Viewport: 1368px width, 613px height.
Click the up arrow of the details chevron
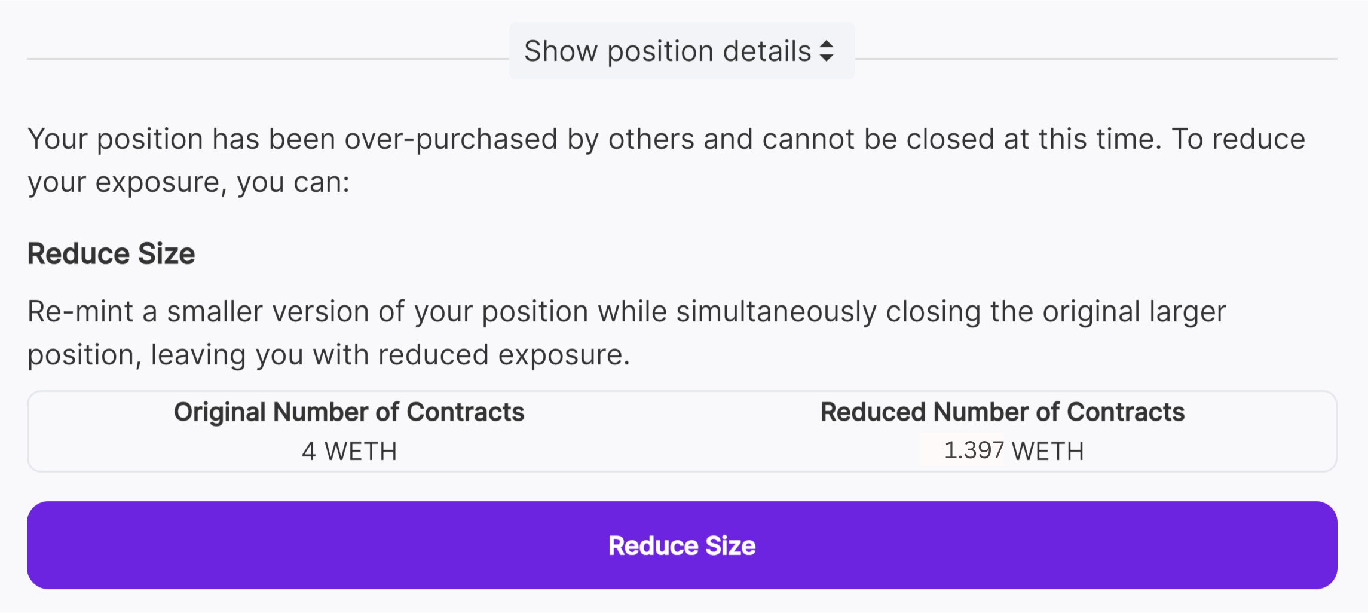point(827,44)
